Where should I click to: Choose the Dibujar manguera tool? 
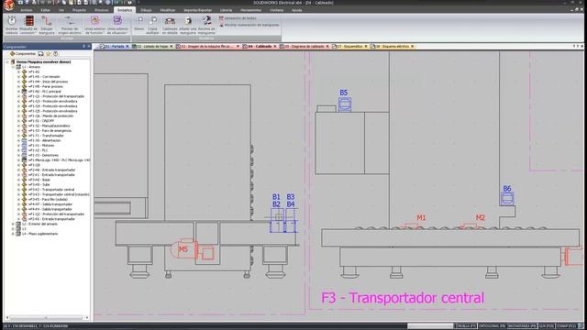[x=47, y=25]
